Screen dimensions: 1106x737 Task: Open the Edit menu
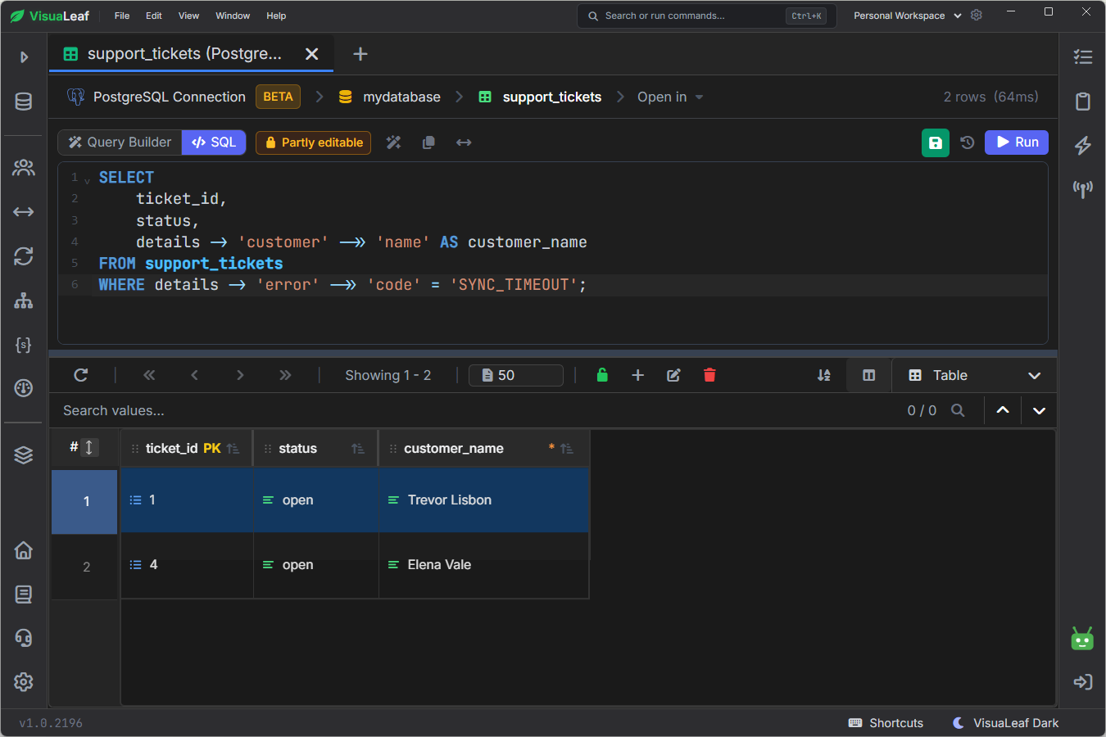tap(154, 16)
